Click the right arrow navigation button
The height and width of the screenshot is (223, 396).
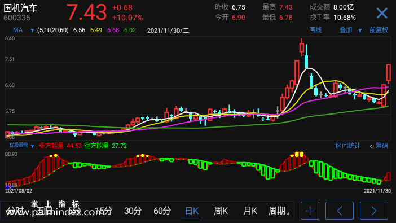(x=374, y=211)
